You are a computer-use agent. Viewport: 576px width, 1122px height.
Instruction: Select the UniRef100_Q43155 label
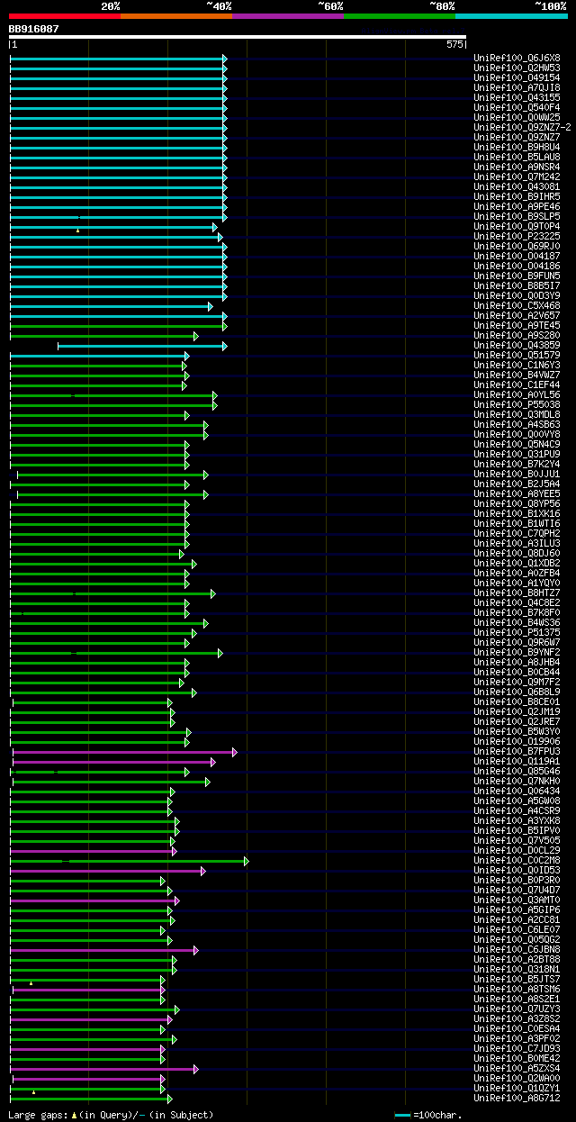click(x=517, y=97)
